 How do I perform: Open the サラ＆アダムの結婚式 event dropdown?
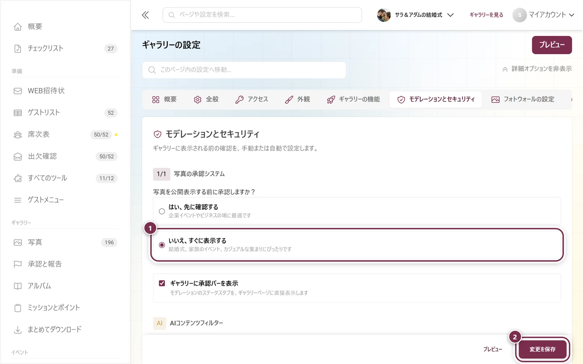click(415, 15)
